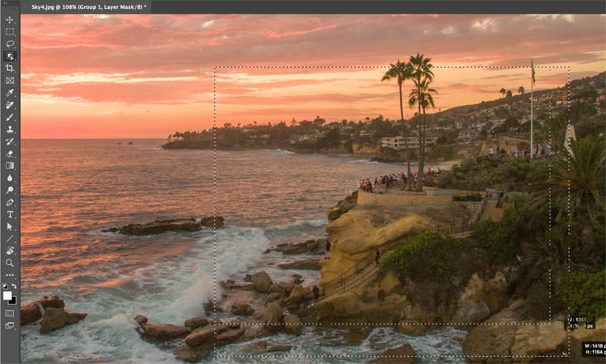Reset default foreground and background colors
This screenshot has height=364, width=606.
click(5, 287)
